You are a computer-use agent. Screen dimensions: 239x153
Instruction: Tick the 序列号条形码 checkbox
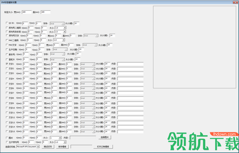pos(7,32)
